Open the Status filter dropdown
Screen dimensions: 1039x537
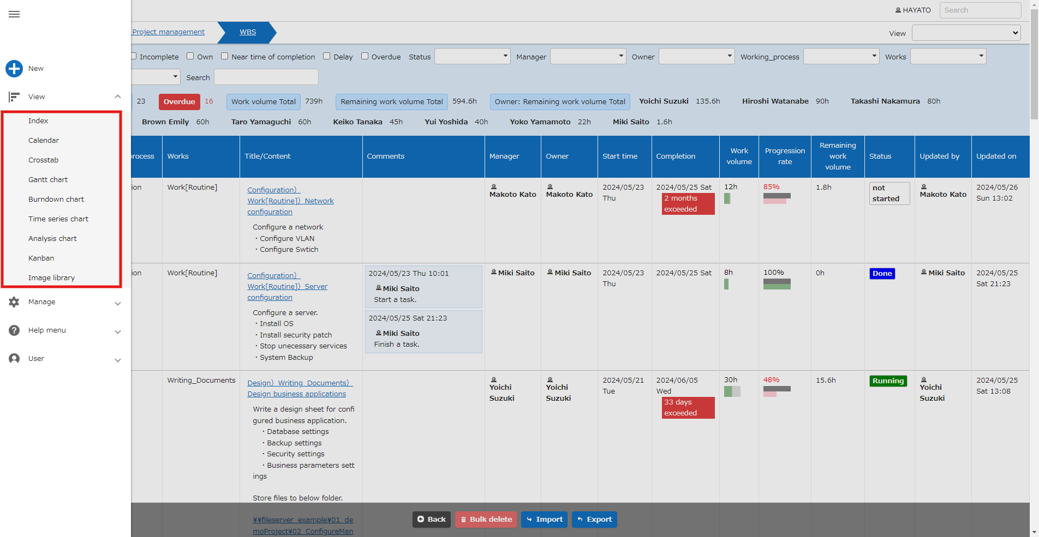click(473, 56)
